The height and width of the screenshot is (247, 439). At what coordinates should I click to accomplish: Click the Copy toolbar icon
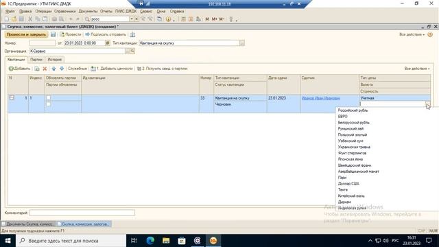[38, 19]
